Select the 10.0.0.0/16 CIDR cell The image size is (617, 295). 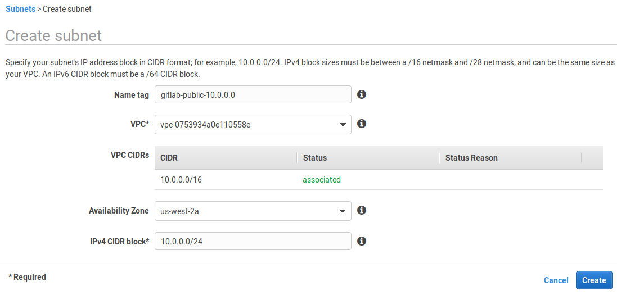(181, 180)
